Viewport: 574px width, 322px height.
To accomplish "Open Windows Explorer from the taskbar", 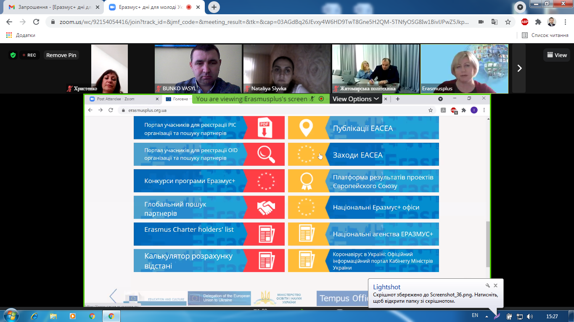I will coord(53,316).
